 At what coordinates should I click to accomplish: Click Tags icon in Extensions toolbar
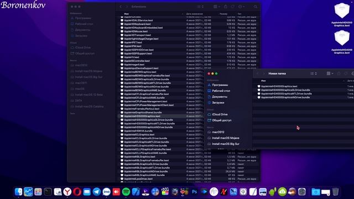point(232,7)
